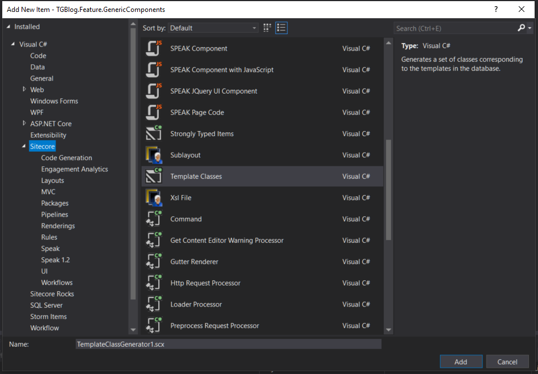Click template list scrollbar up arrow

[388, 43]
